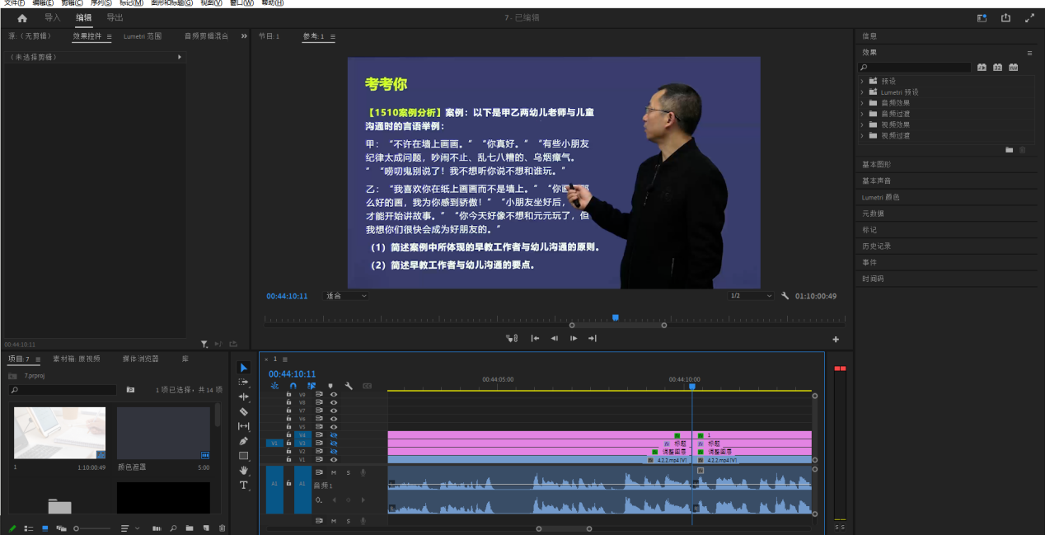Open the 适合 zoom level dropdown
The image size is (1045, 535).
click(x=344, y=295)
